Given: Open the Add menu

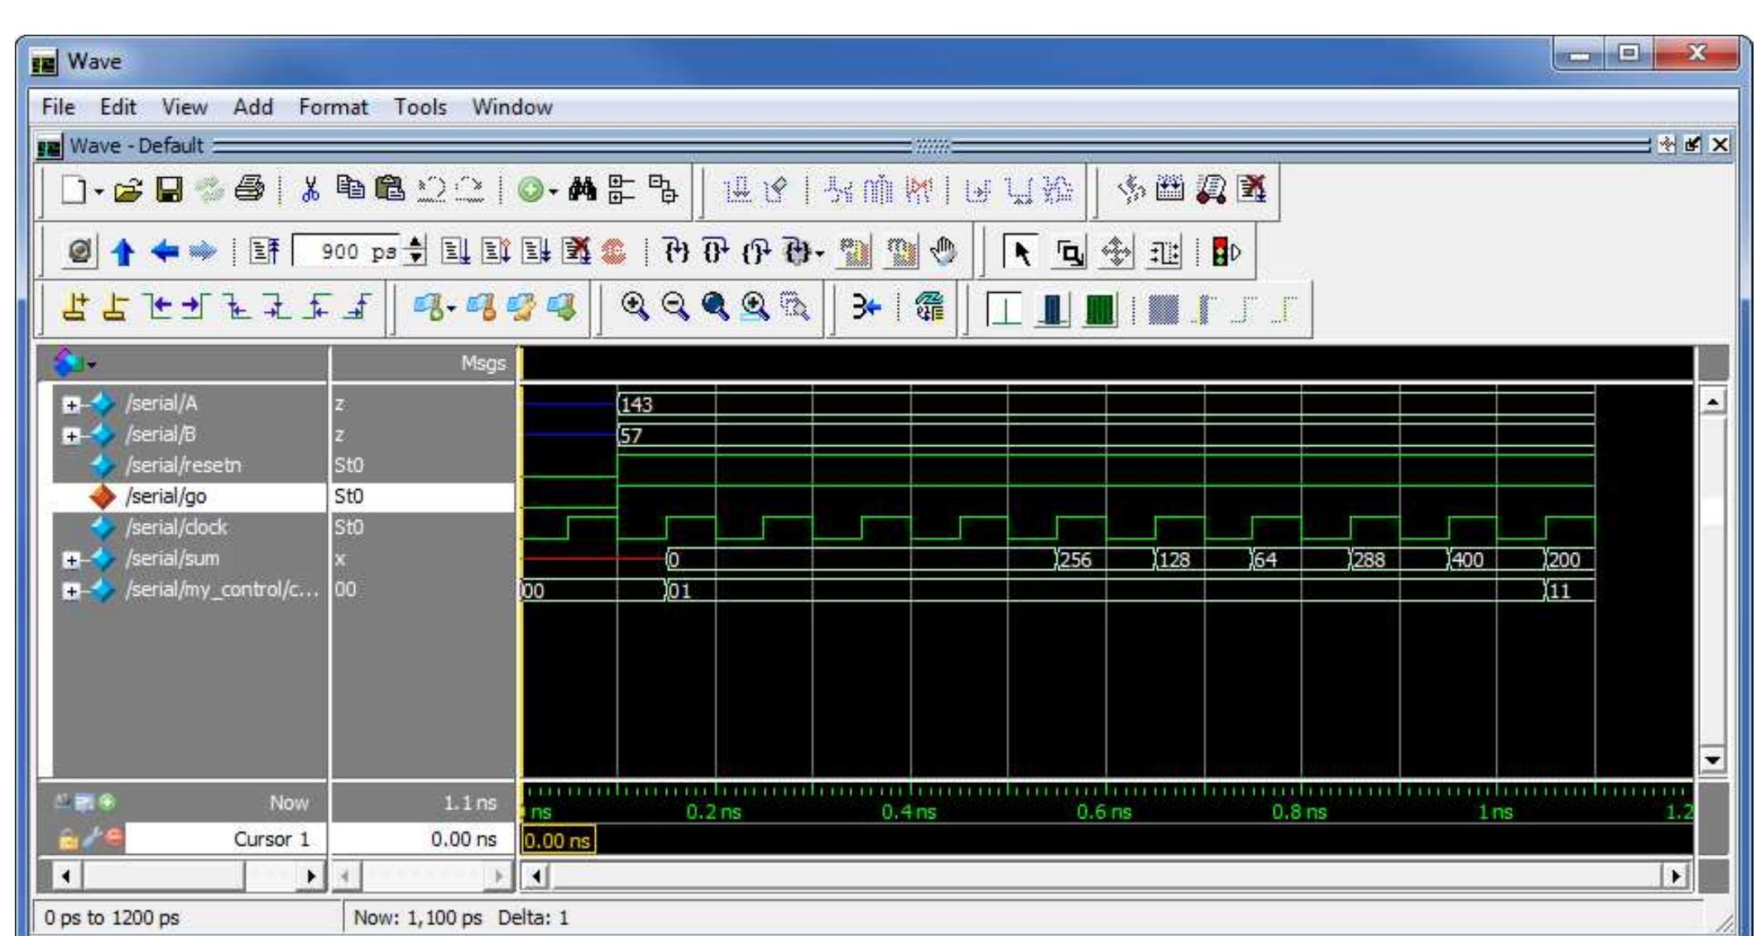Looking at the screenshot, I should coord(253,108).
